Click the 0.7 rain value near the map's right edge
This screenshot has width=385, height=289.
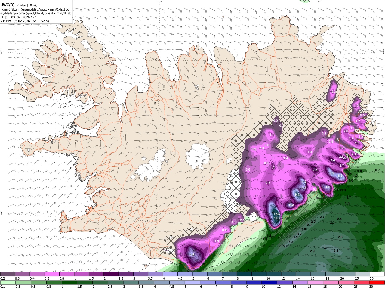[378, 170]
